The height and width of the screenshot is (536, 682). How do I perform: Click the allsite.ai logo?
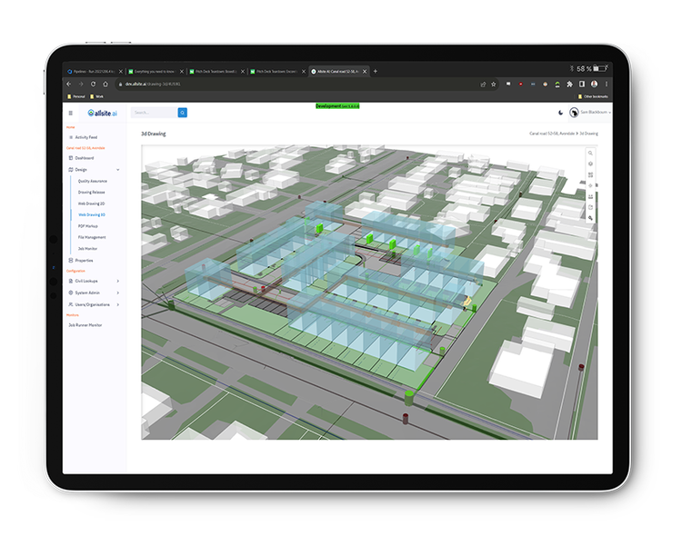[x=103, y=113]
